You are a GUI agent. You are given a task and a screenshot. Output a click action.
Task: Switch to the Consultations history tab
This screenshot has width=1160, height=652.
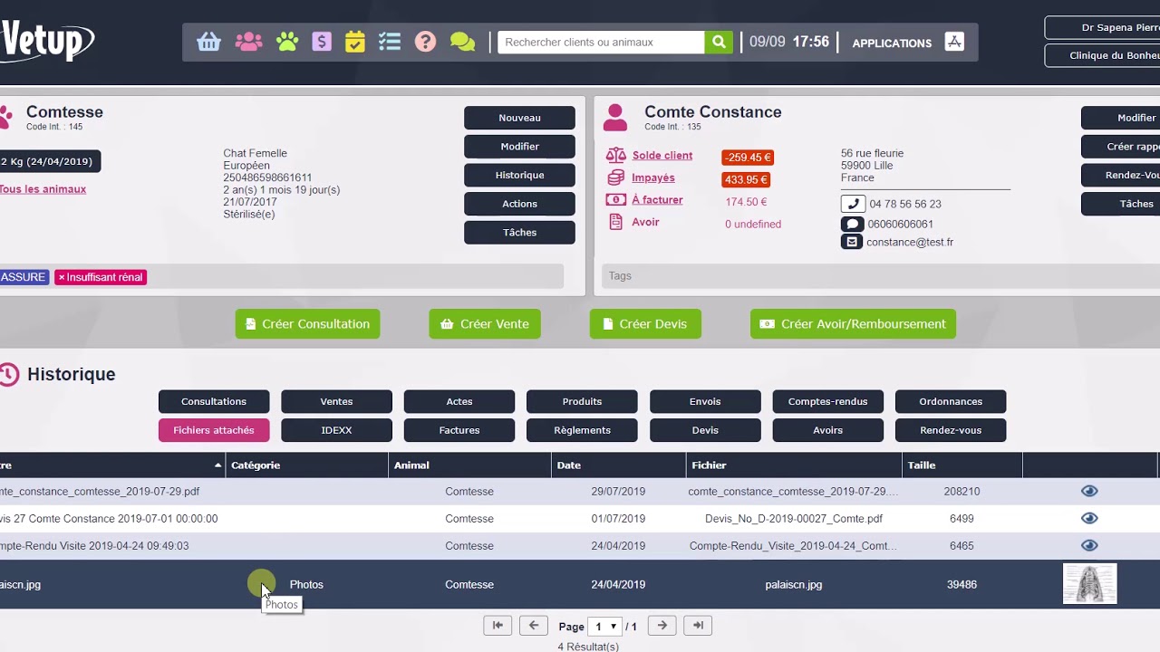pyautogui.click(x=214, y=401)
